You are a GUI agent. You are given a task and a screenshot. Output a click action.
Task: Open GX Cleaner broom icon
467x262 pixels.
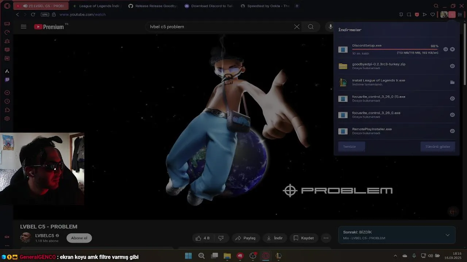point(7,41)
